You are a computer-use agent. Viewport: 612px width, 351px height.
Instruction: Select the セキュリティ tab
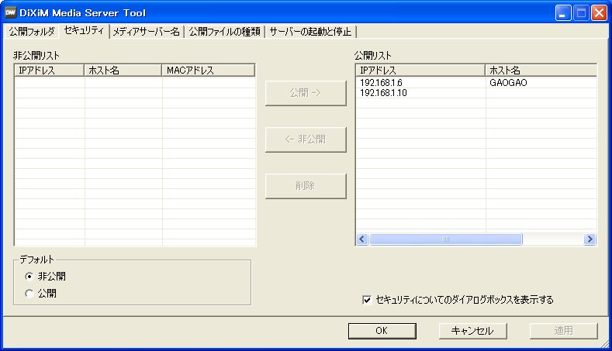point(84,30)
